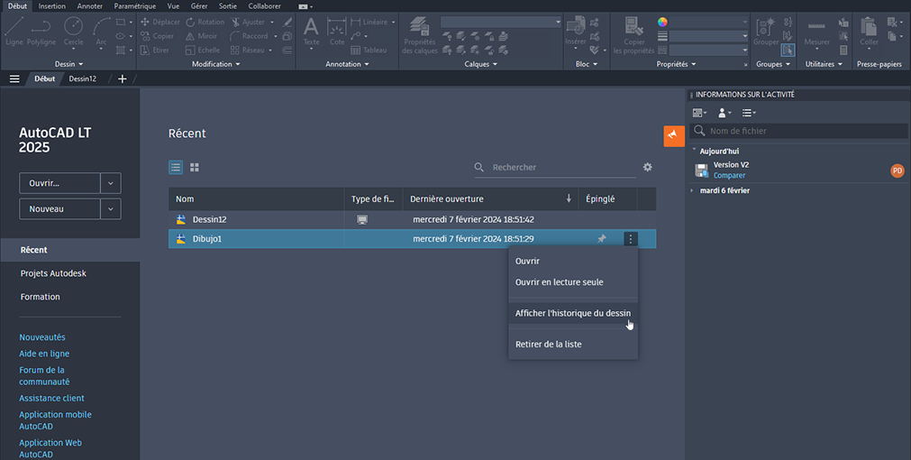The width and height of the screenshot is (911, 460).
Task: Expand the Dessin panel dropdown
Action: point(69,64)
